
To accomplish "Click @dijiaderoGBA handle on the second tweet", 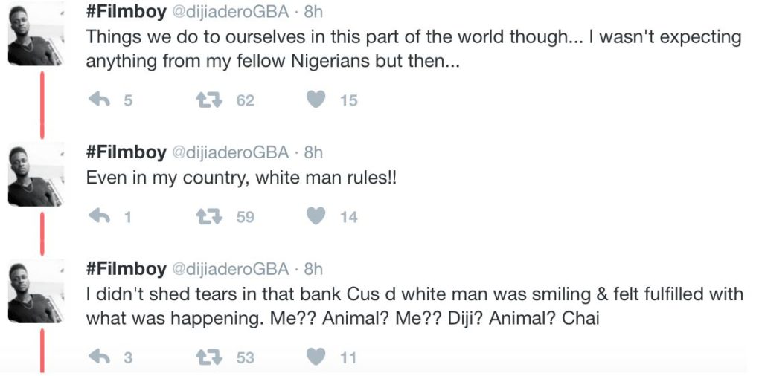I will [x=231, y=152].
